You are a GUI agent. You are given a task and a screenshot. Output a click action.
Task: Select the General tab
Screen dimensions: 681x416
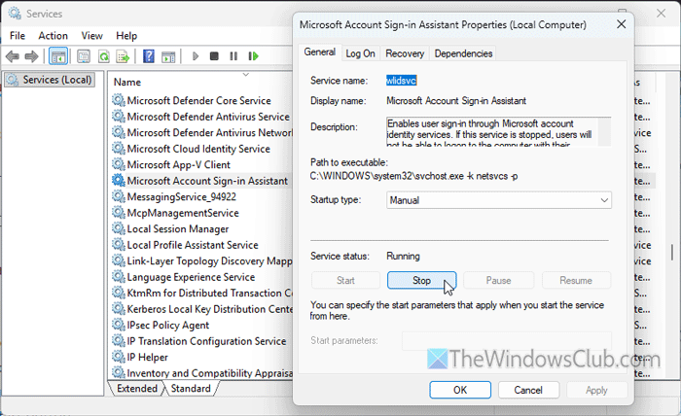[x=320, y=52]
